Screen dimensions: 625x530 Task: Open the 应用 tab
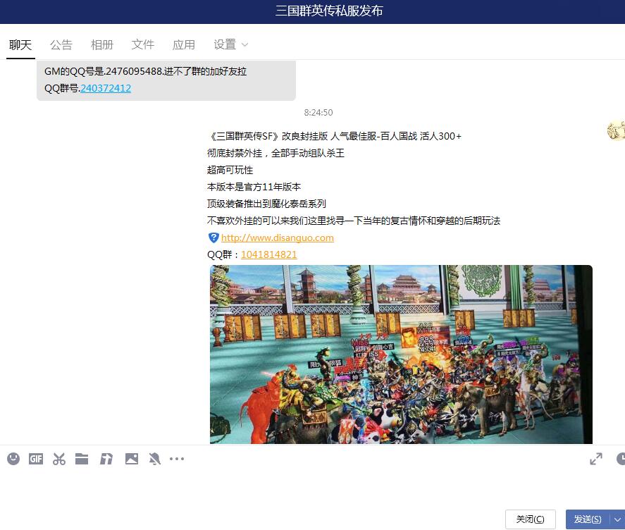184,44
